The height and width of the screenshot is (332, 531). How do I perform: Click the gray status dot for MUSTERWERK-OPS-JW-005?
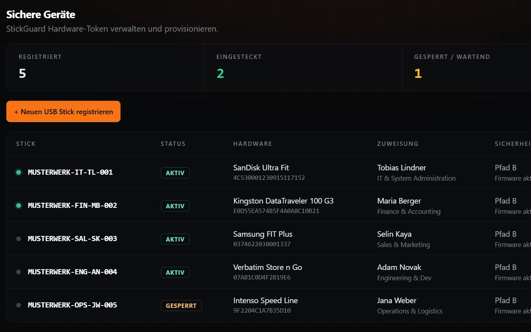point(19,305)
